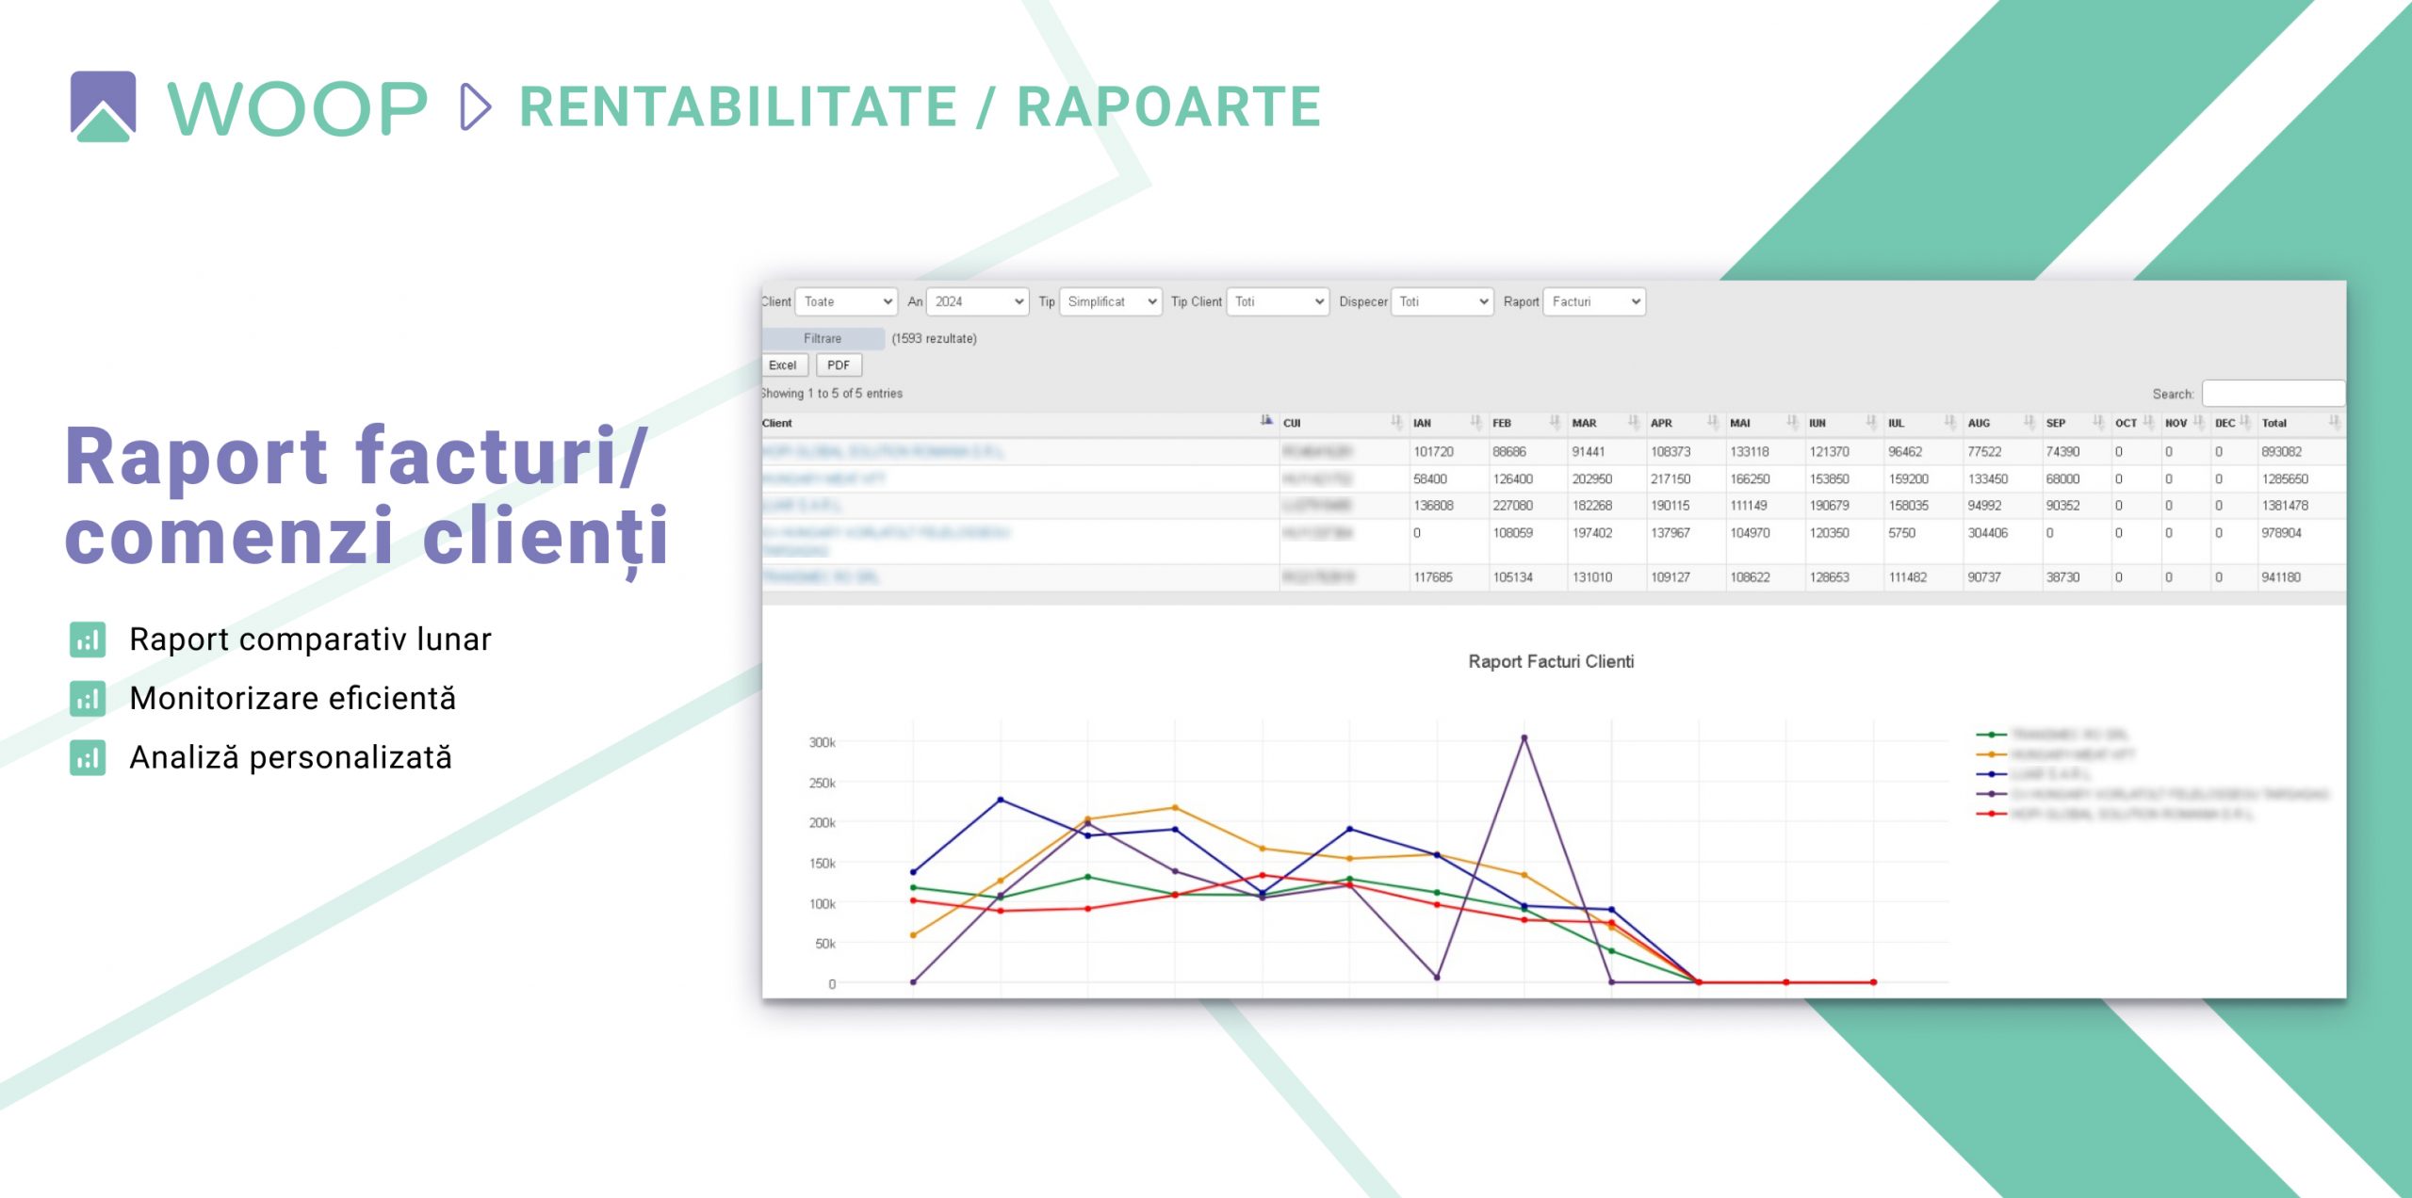Sort table by Client column icon
The height and width of the screenshot is (1198, 2412).
[x=1266, y=421]
